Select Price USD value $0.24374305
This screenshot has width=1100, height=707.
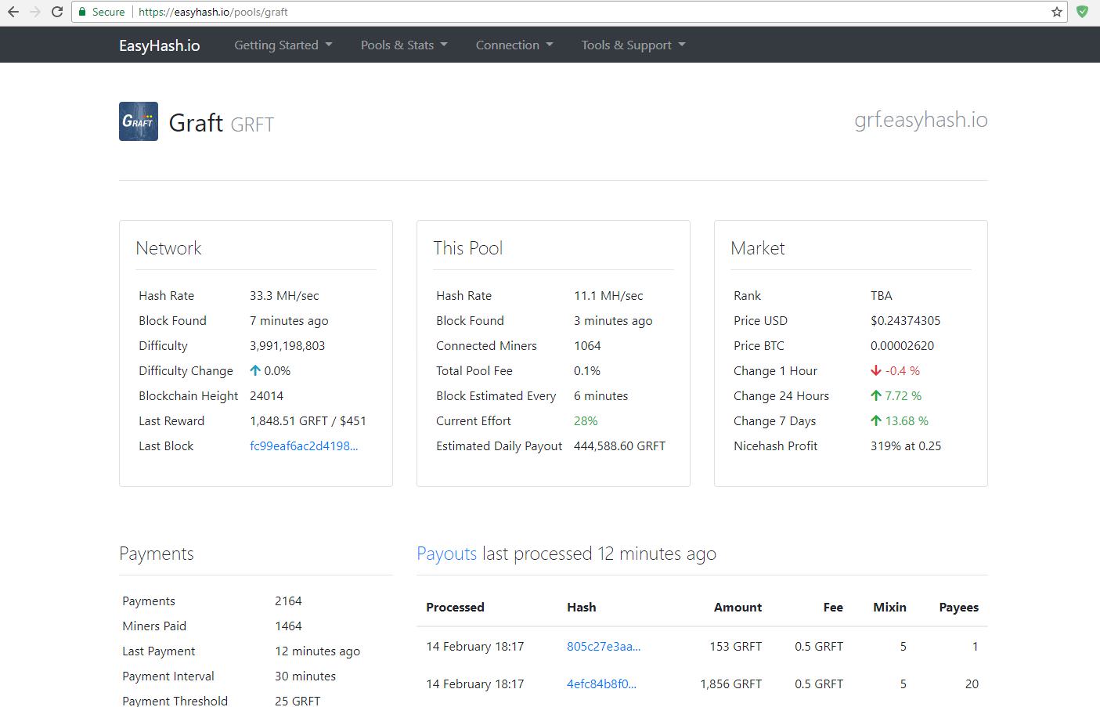point(906,320)
